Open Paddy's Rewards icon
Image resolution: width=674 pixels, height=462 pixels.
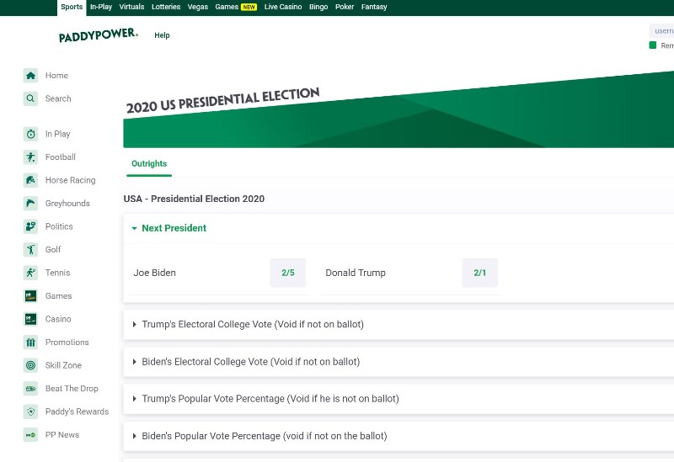tap(30, 412)
